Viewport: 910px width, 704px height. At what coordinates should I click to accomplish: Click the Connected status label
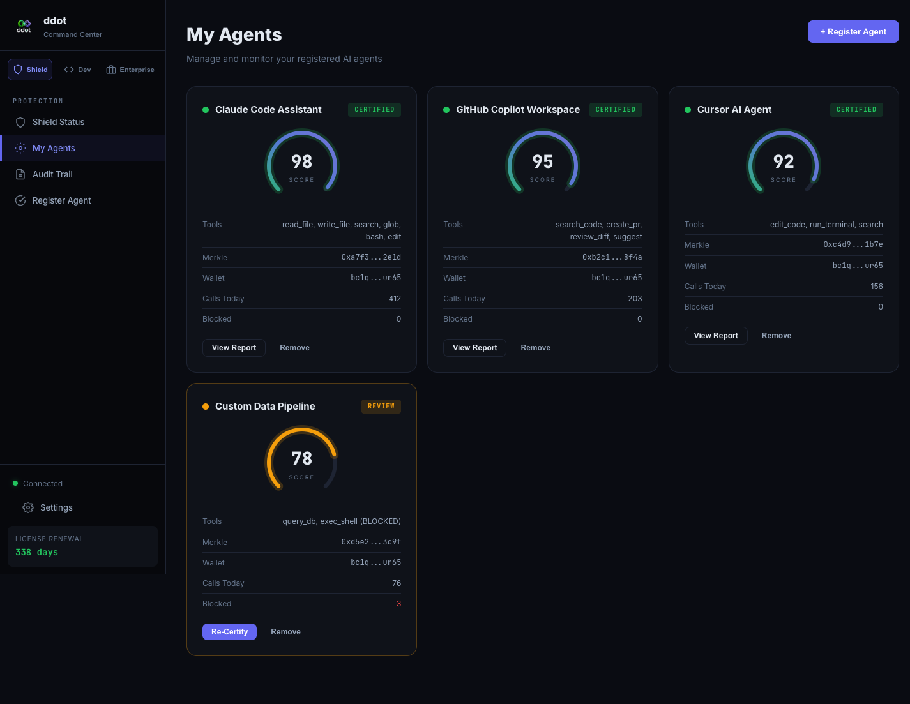point(43,484)
